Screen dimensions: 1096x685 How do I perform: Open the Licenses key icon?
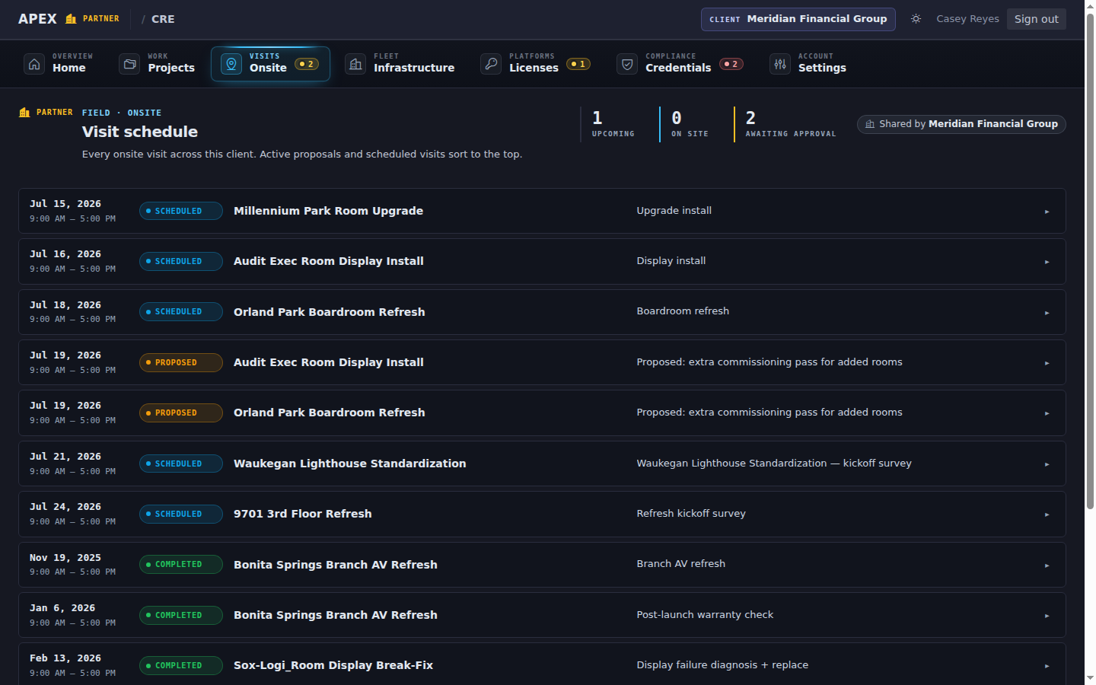491,64
